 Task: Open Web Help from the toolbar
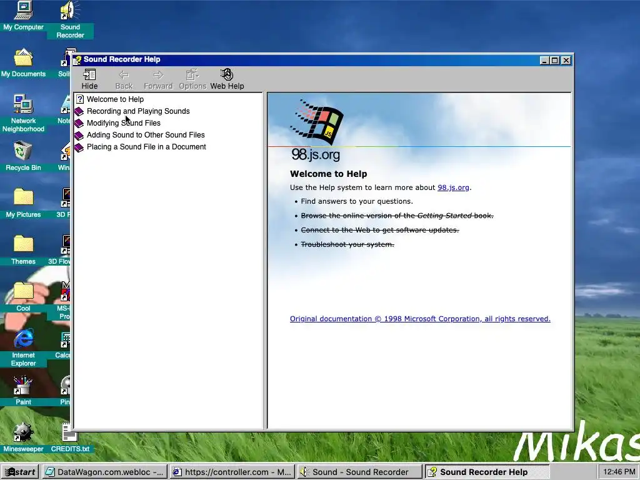pyautogui.click(x=227, y=79)
